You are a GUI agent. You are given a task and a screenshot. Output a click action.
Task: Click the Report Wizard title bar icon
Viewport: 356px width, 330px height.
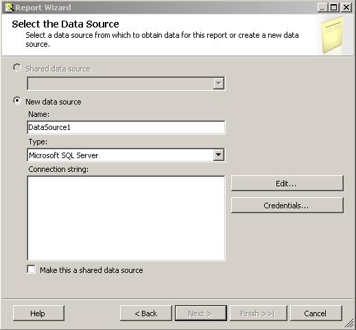(x=10, y=8)
